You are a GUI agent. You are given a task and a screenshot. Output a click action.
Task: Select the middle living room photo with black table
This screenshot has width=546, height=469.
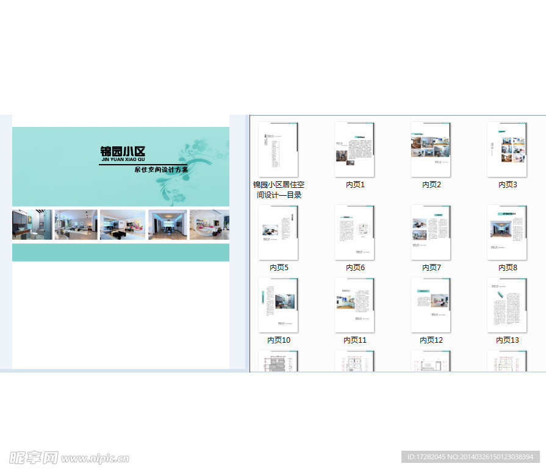(x=122, y=224)
